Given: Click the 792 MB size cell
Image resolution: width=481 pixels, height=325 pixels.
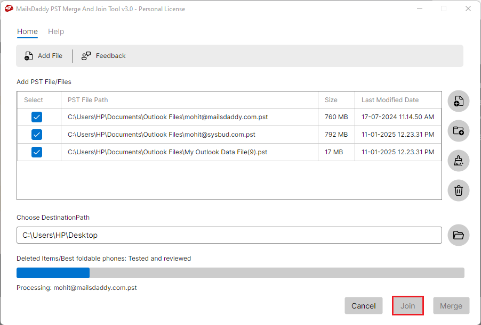Looking at the screenshot, I should (336, 135).
